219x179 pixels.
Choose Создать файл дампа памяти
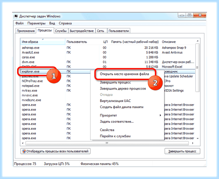[122, 107]
